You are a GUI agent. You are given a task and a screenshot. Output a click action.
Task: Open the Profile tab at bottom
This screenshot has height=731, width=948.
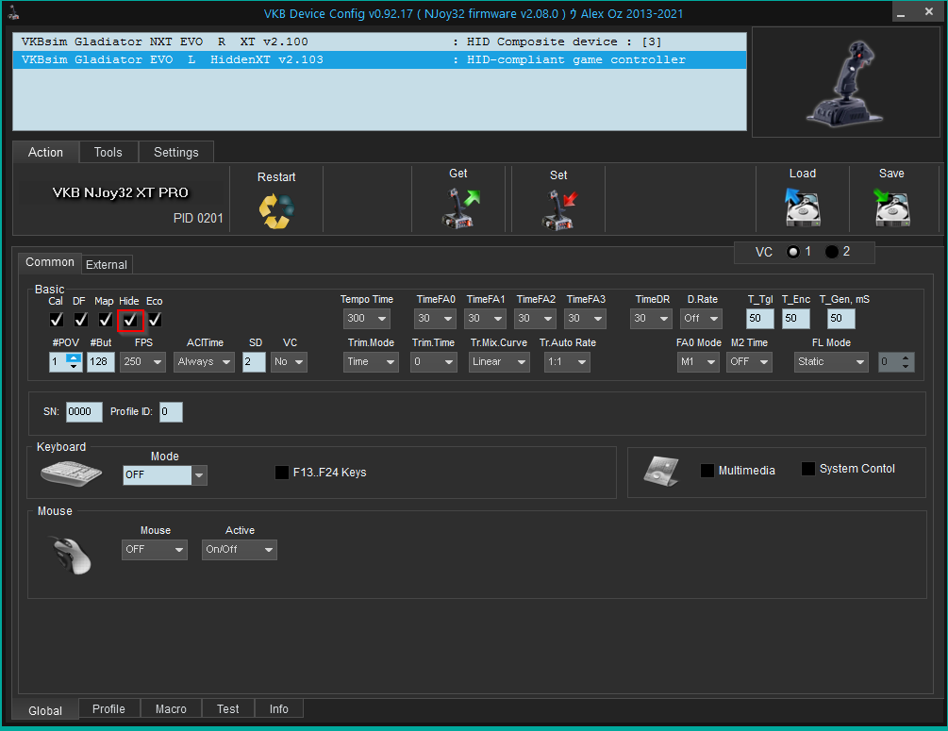tap(108, 709)
